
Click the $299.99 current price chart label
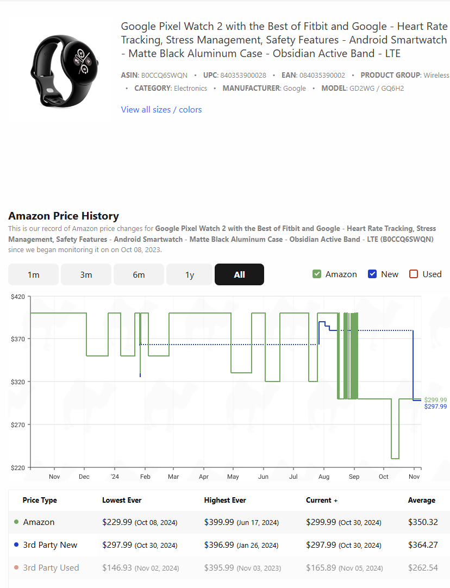click(x=435, y=400)
